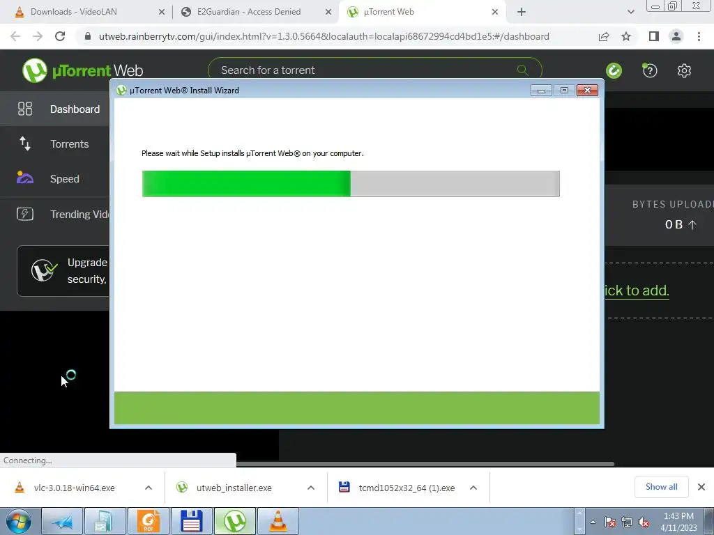Close the E2Guardian browser tab
Image resolution: width=714 pixels, height=535 pixels.
pyautogui.click(x=328, y=12)
